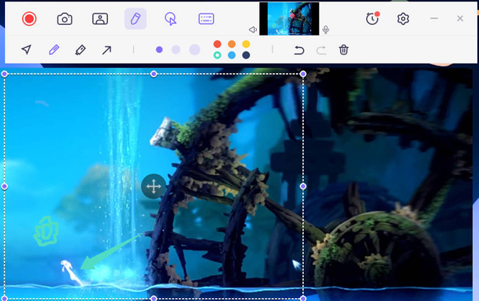Open the webcam overlay option
Screen dimensions: 479x301
point(100,19)
